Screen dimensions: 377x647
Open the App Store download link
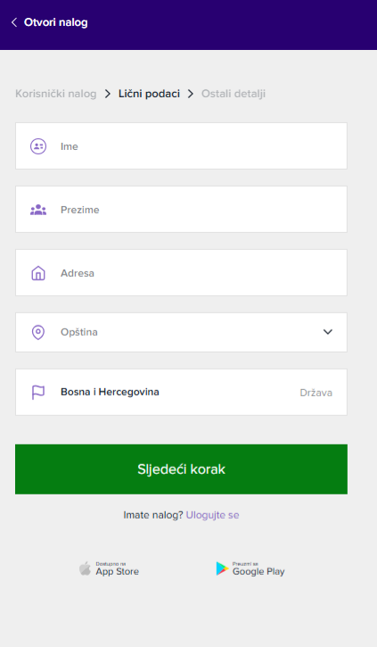pos(110,568)
